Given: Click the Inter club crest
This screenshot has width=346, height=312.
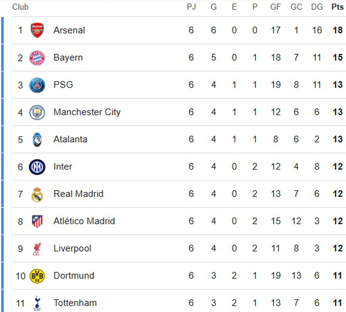Looking at the screenshot, I should pyautogui.click(x=37, y=167).
